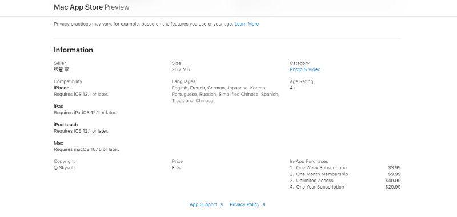Open the Privacy Policy link
This screenshot has height=217, width=457.
click(244, 204)
